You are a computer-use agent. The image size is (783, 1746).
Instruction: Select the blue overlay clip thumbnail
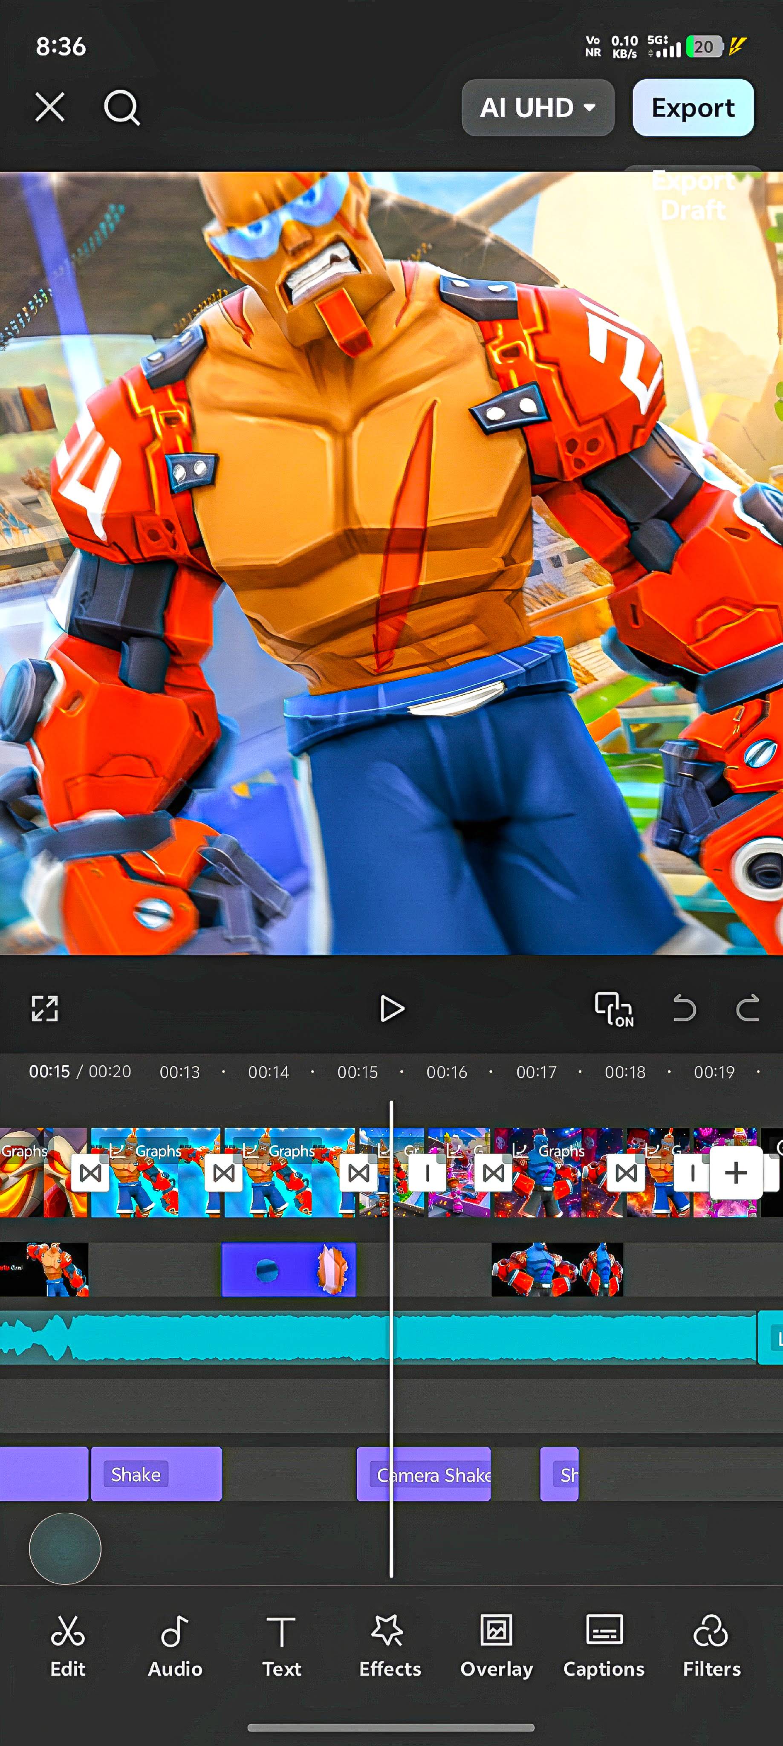(x=289, y=1269)
